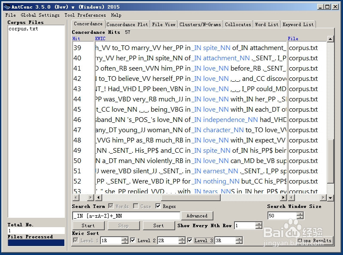
Task: Toggle the Level 3 sort checkbox
Action: tap(190, 240)
